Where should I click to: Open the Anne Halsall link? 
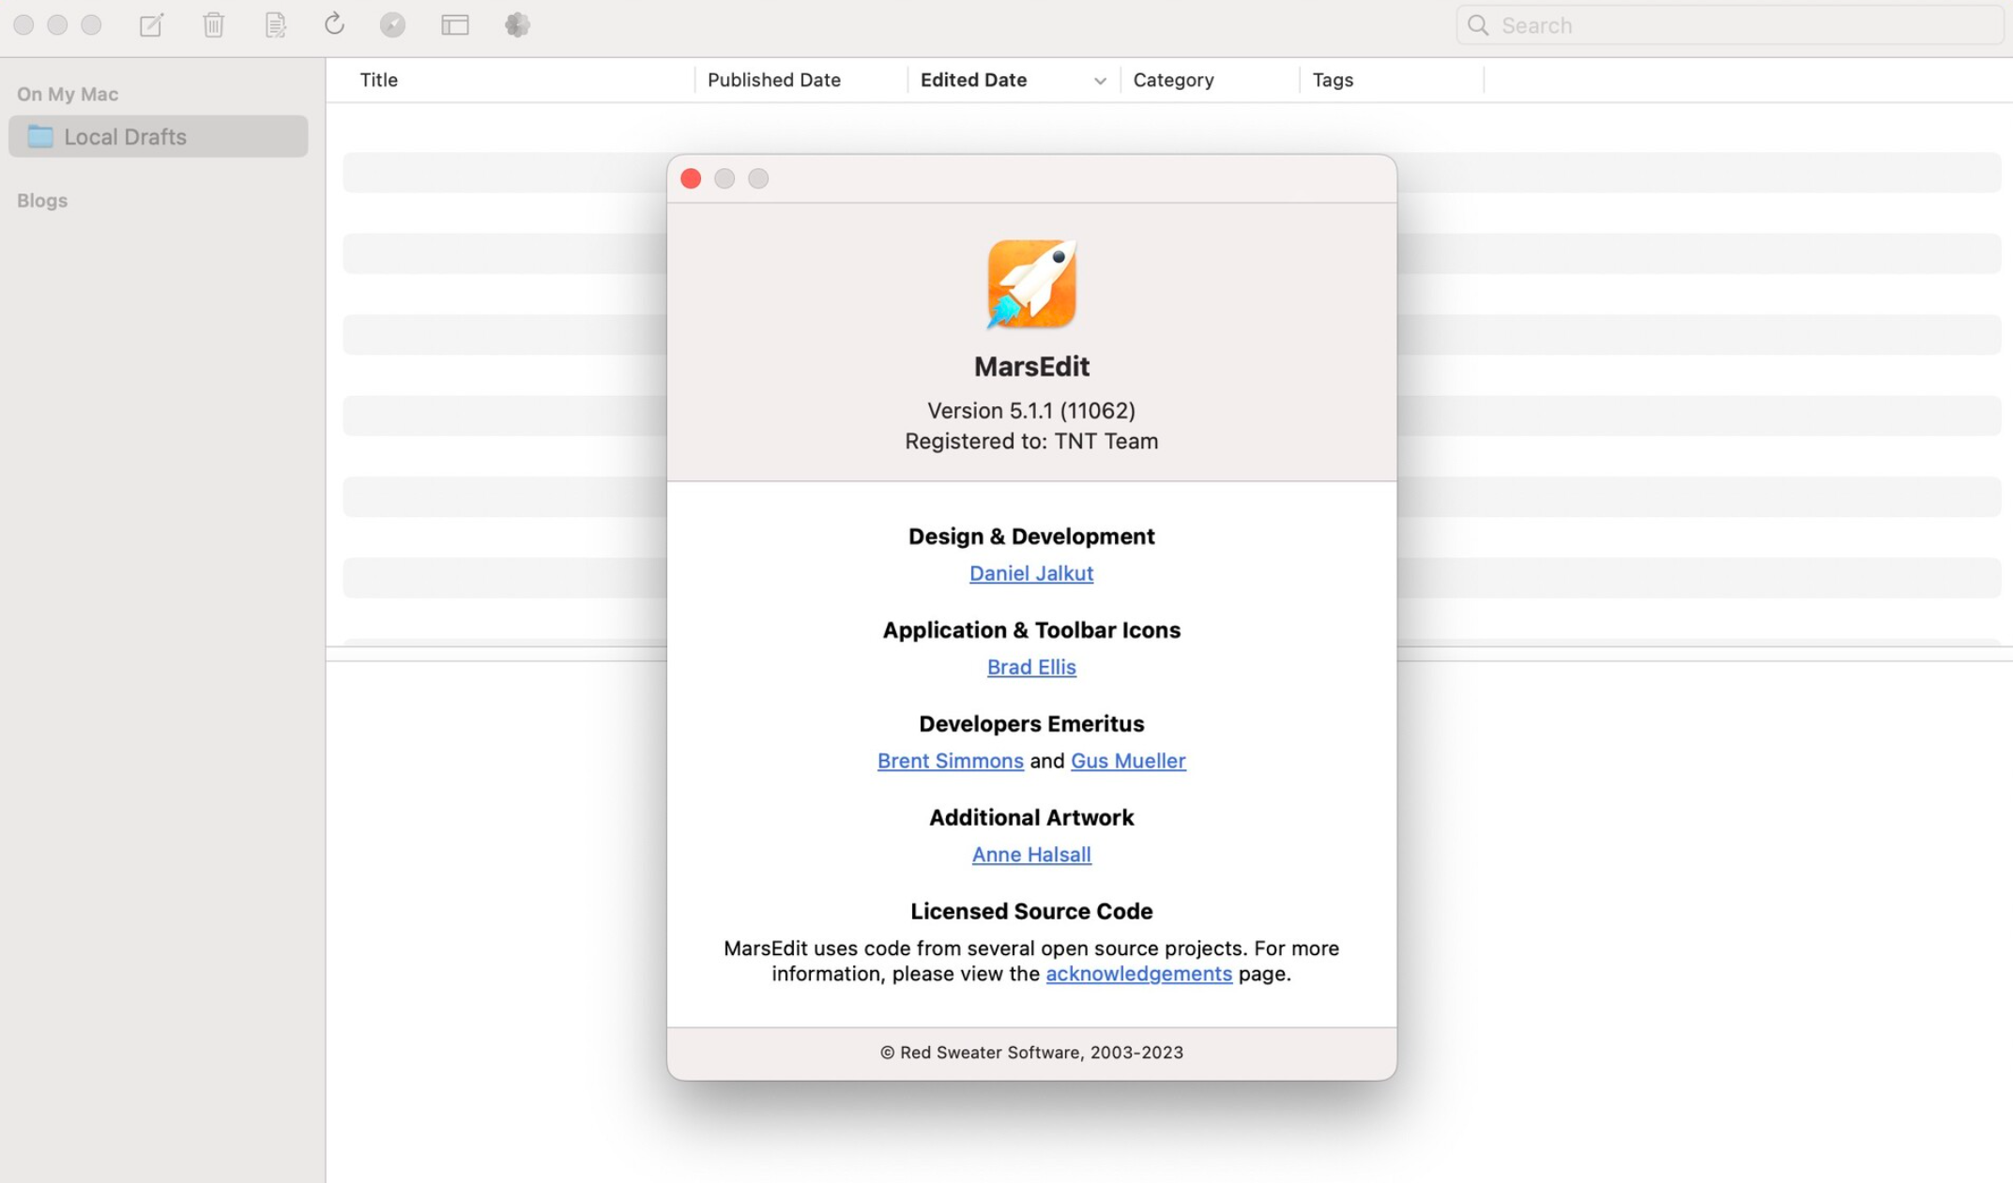tap(1030, 855)
